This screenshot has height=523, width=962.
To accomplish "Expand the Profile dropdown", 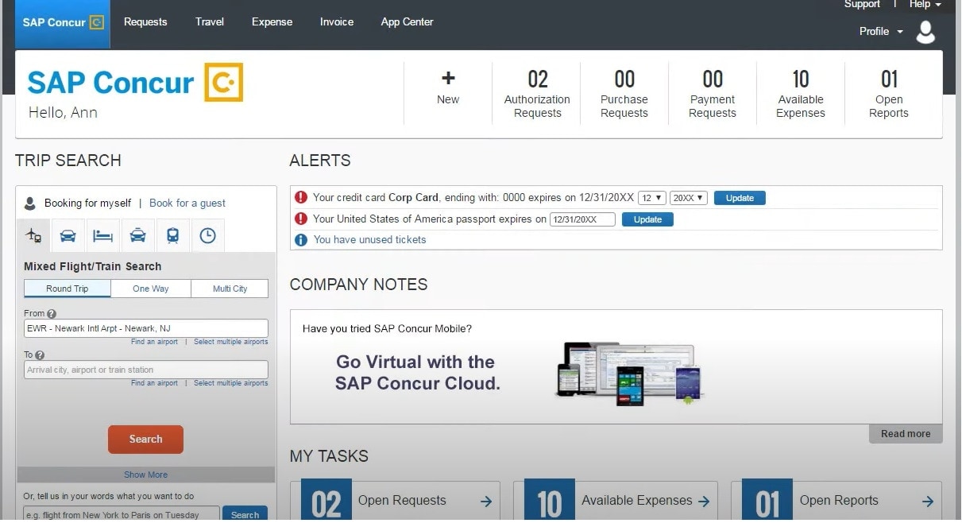I will coord(881,32).
